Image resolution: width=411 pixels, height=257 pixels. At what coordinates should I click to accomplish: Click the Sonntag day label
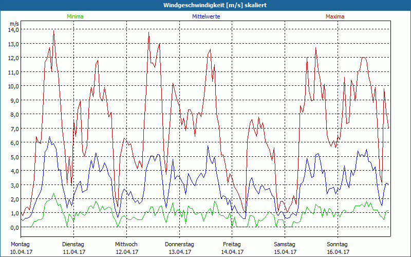pos(337,245)
